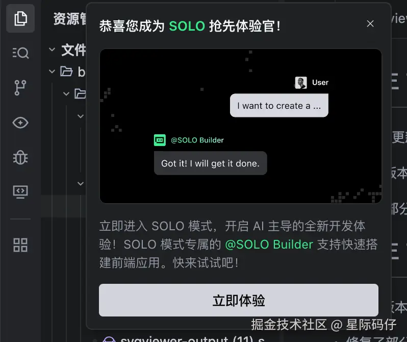Open the Debug bug icon
The width and height of the screenshot is (407, 342).
20,158
